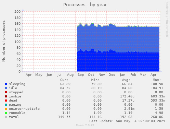This screenshot has height=129, width=170.
Task: Click total current value 149.55
Action: [64, 117]
